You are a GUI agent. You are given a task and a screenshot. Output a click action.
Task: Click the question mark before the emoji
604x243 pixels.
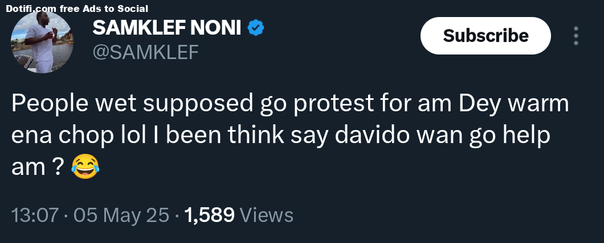point(57,167)
